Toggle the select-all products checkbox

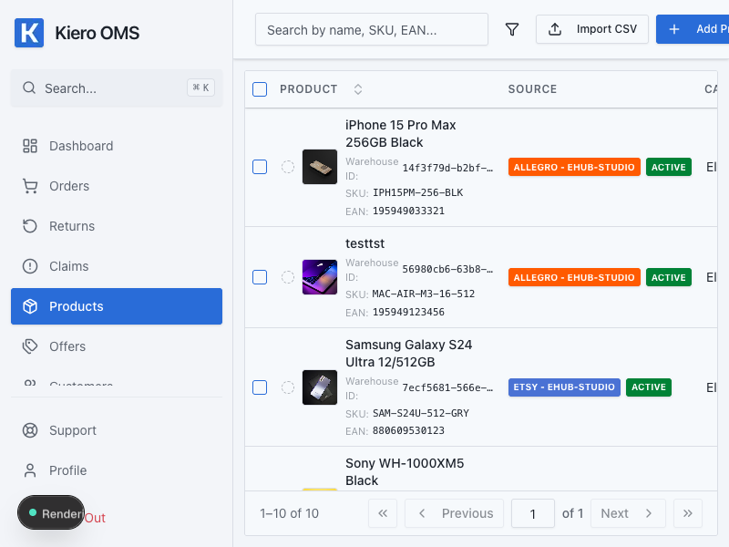coord(260,89)
